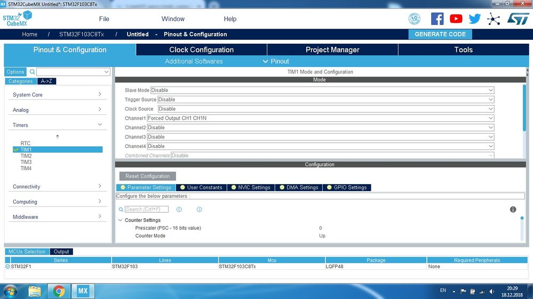Click the volume icon in system tray
The image size is (533, 299).
pos(492,292)
